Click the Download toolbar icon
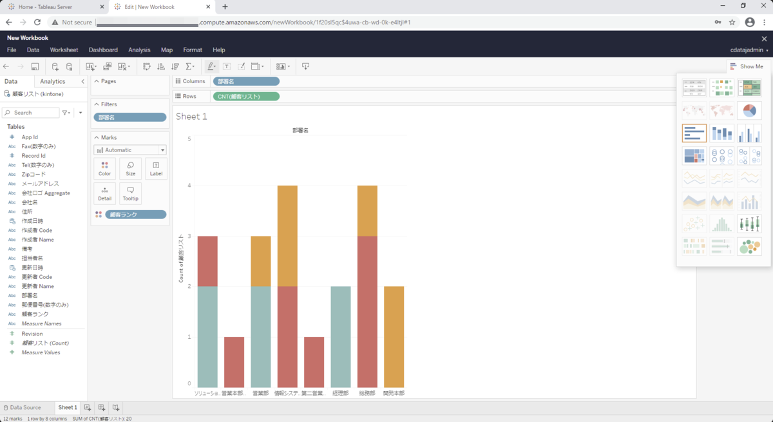Viewport: 773px width, 422px height. tap(305, 66)
